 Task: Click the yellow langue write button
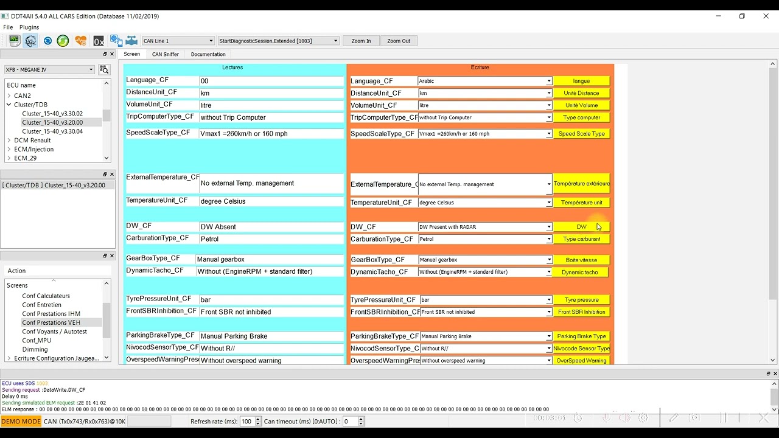pos(581,81)
